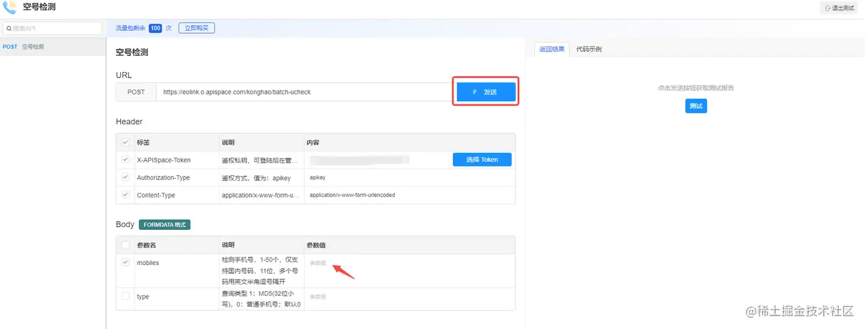Click the phone logo icon next to 空号检测
The width and height of the screenshot is (865, 329).
point(10,7)
